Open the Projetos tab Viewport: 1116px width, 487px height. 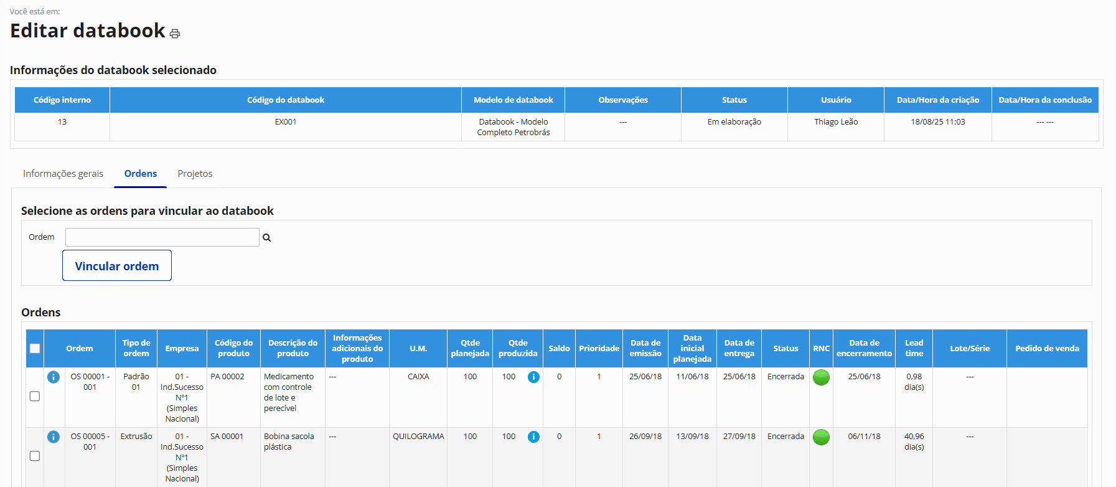(x=195, y=174)
